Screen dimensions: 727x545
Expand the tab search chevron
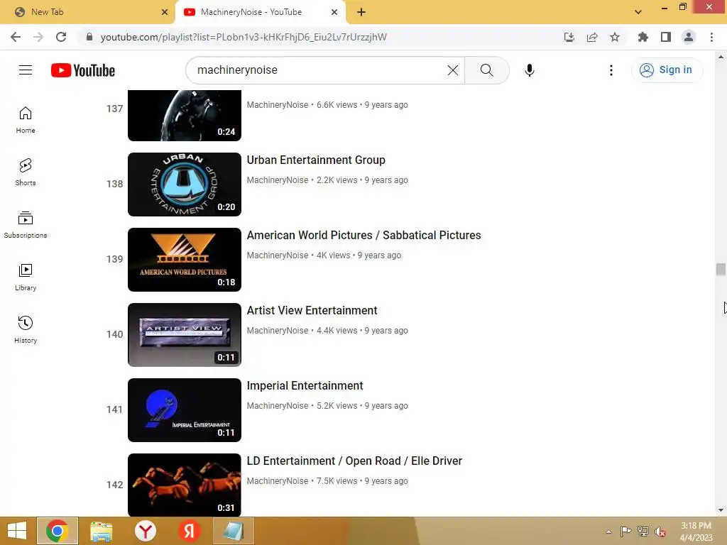[638, 12]
